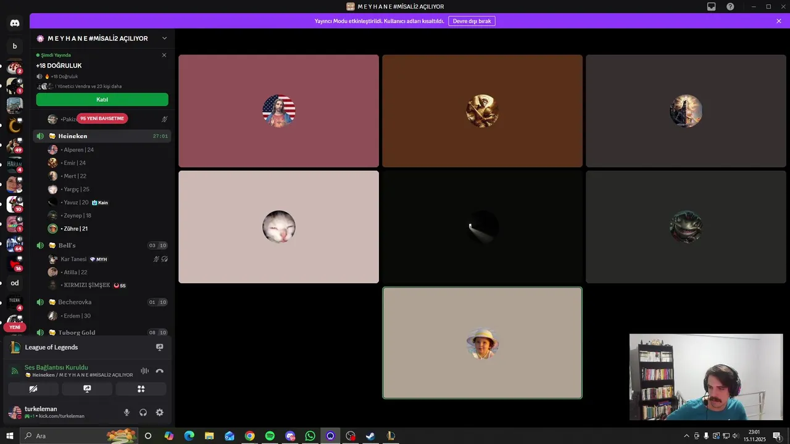Select the Becherovka voice channel
790x444 pixels.
102,302
